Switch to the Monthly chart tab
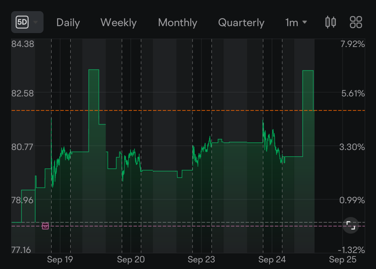The image size is (376, 269). point(178,23)
